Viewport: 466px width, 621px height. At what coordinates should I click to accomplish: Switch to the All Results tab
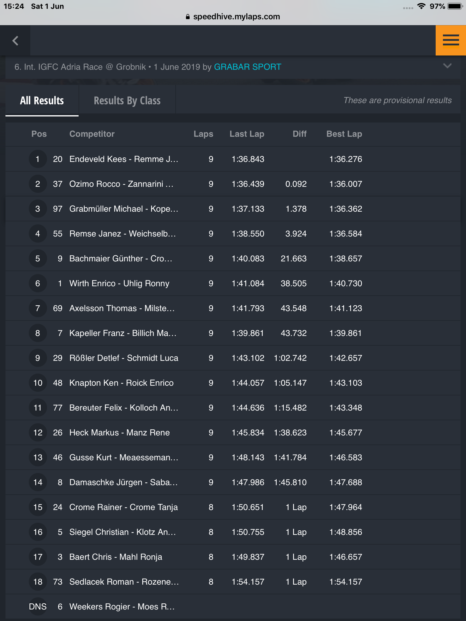point(42,100)
